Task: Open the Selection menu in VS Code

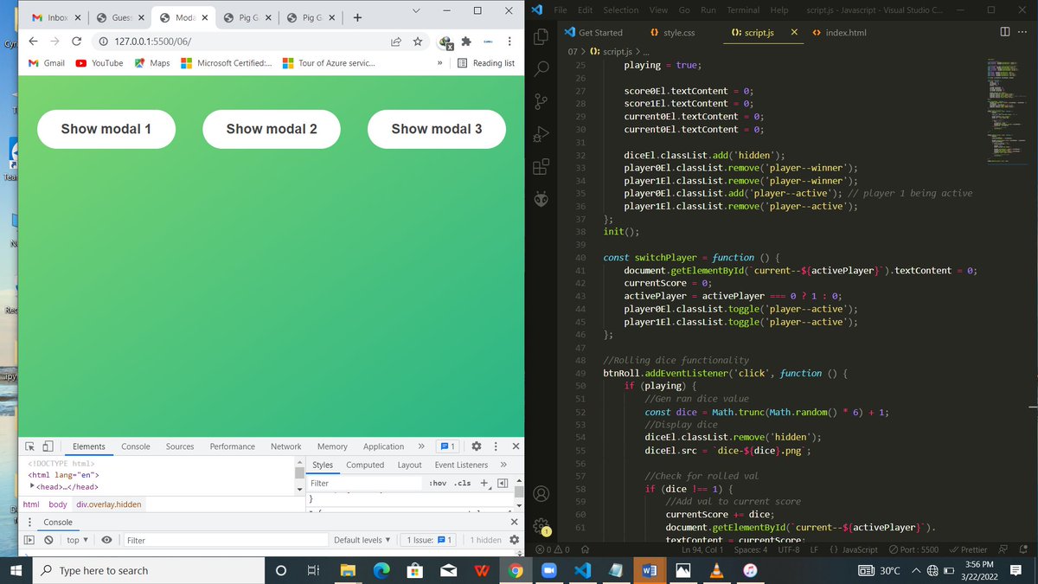Action: coord(620,10)
